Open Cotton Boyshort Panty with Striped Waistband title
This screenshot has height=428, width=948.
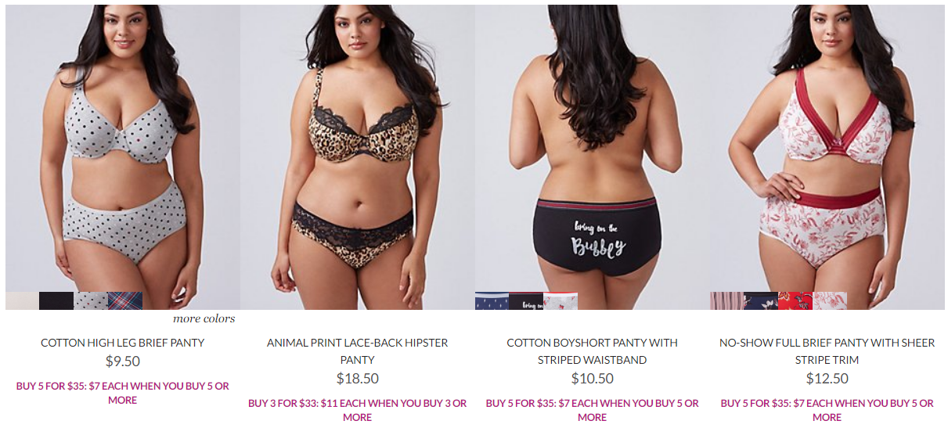(593, 351)
